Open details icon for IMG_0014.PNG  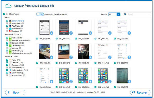coord(71,81)
